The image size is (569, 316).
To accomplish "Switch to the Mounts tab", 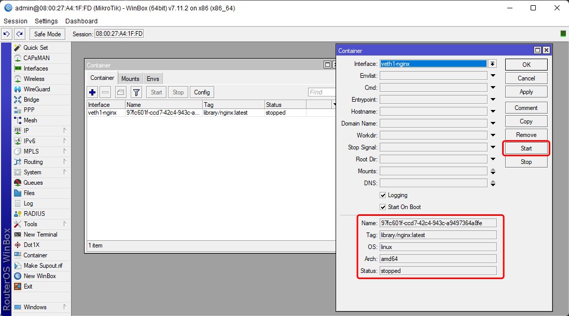I will [x=130, y=78].
